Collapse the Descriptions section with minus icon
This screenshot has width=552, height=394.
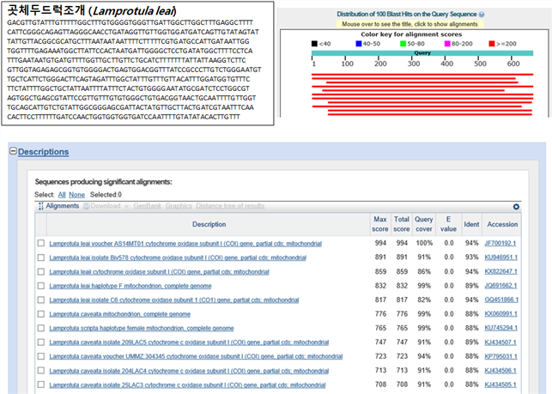13,151
